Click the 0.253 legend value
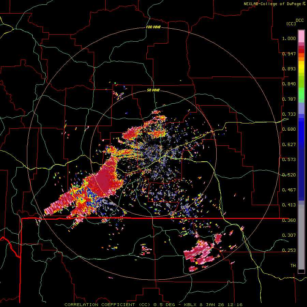The width and height of the screenshot is (307, 307). click(289, 250)
